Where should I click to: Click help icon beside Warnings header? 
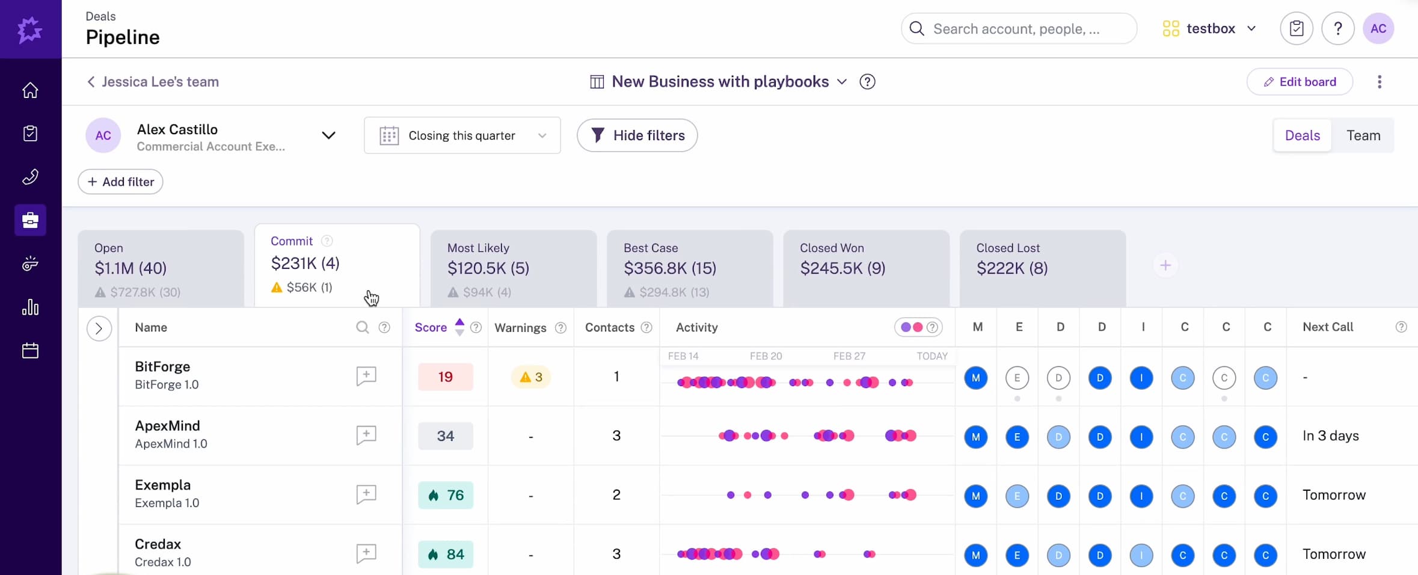coord(560,328)
